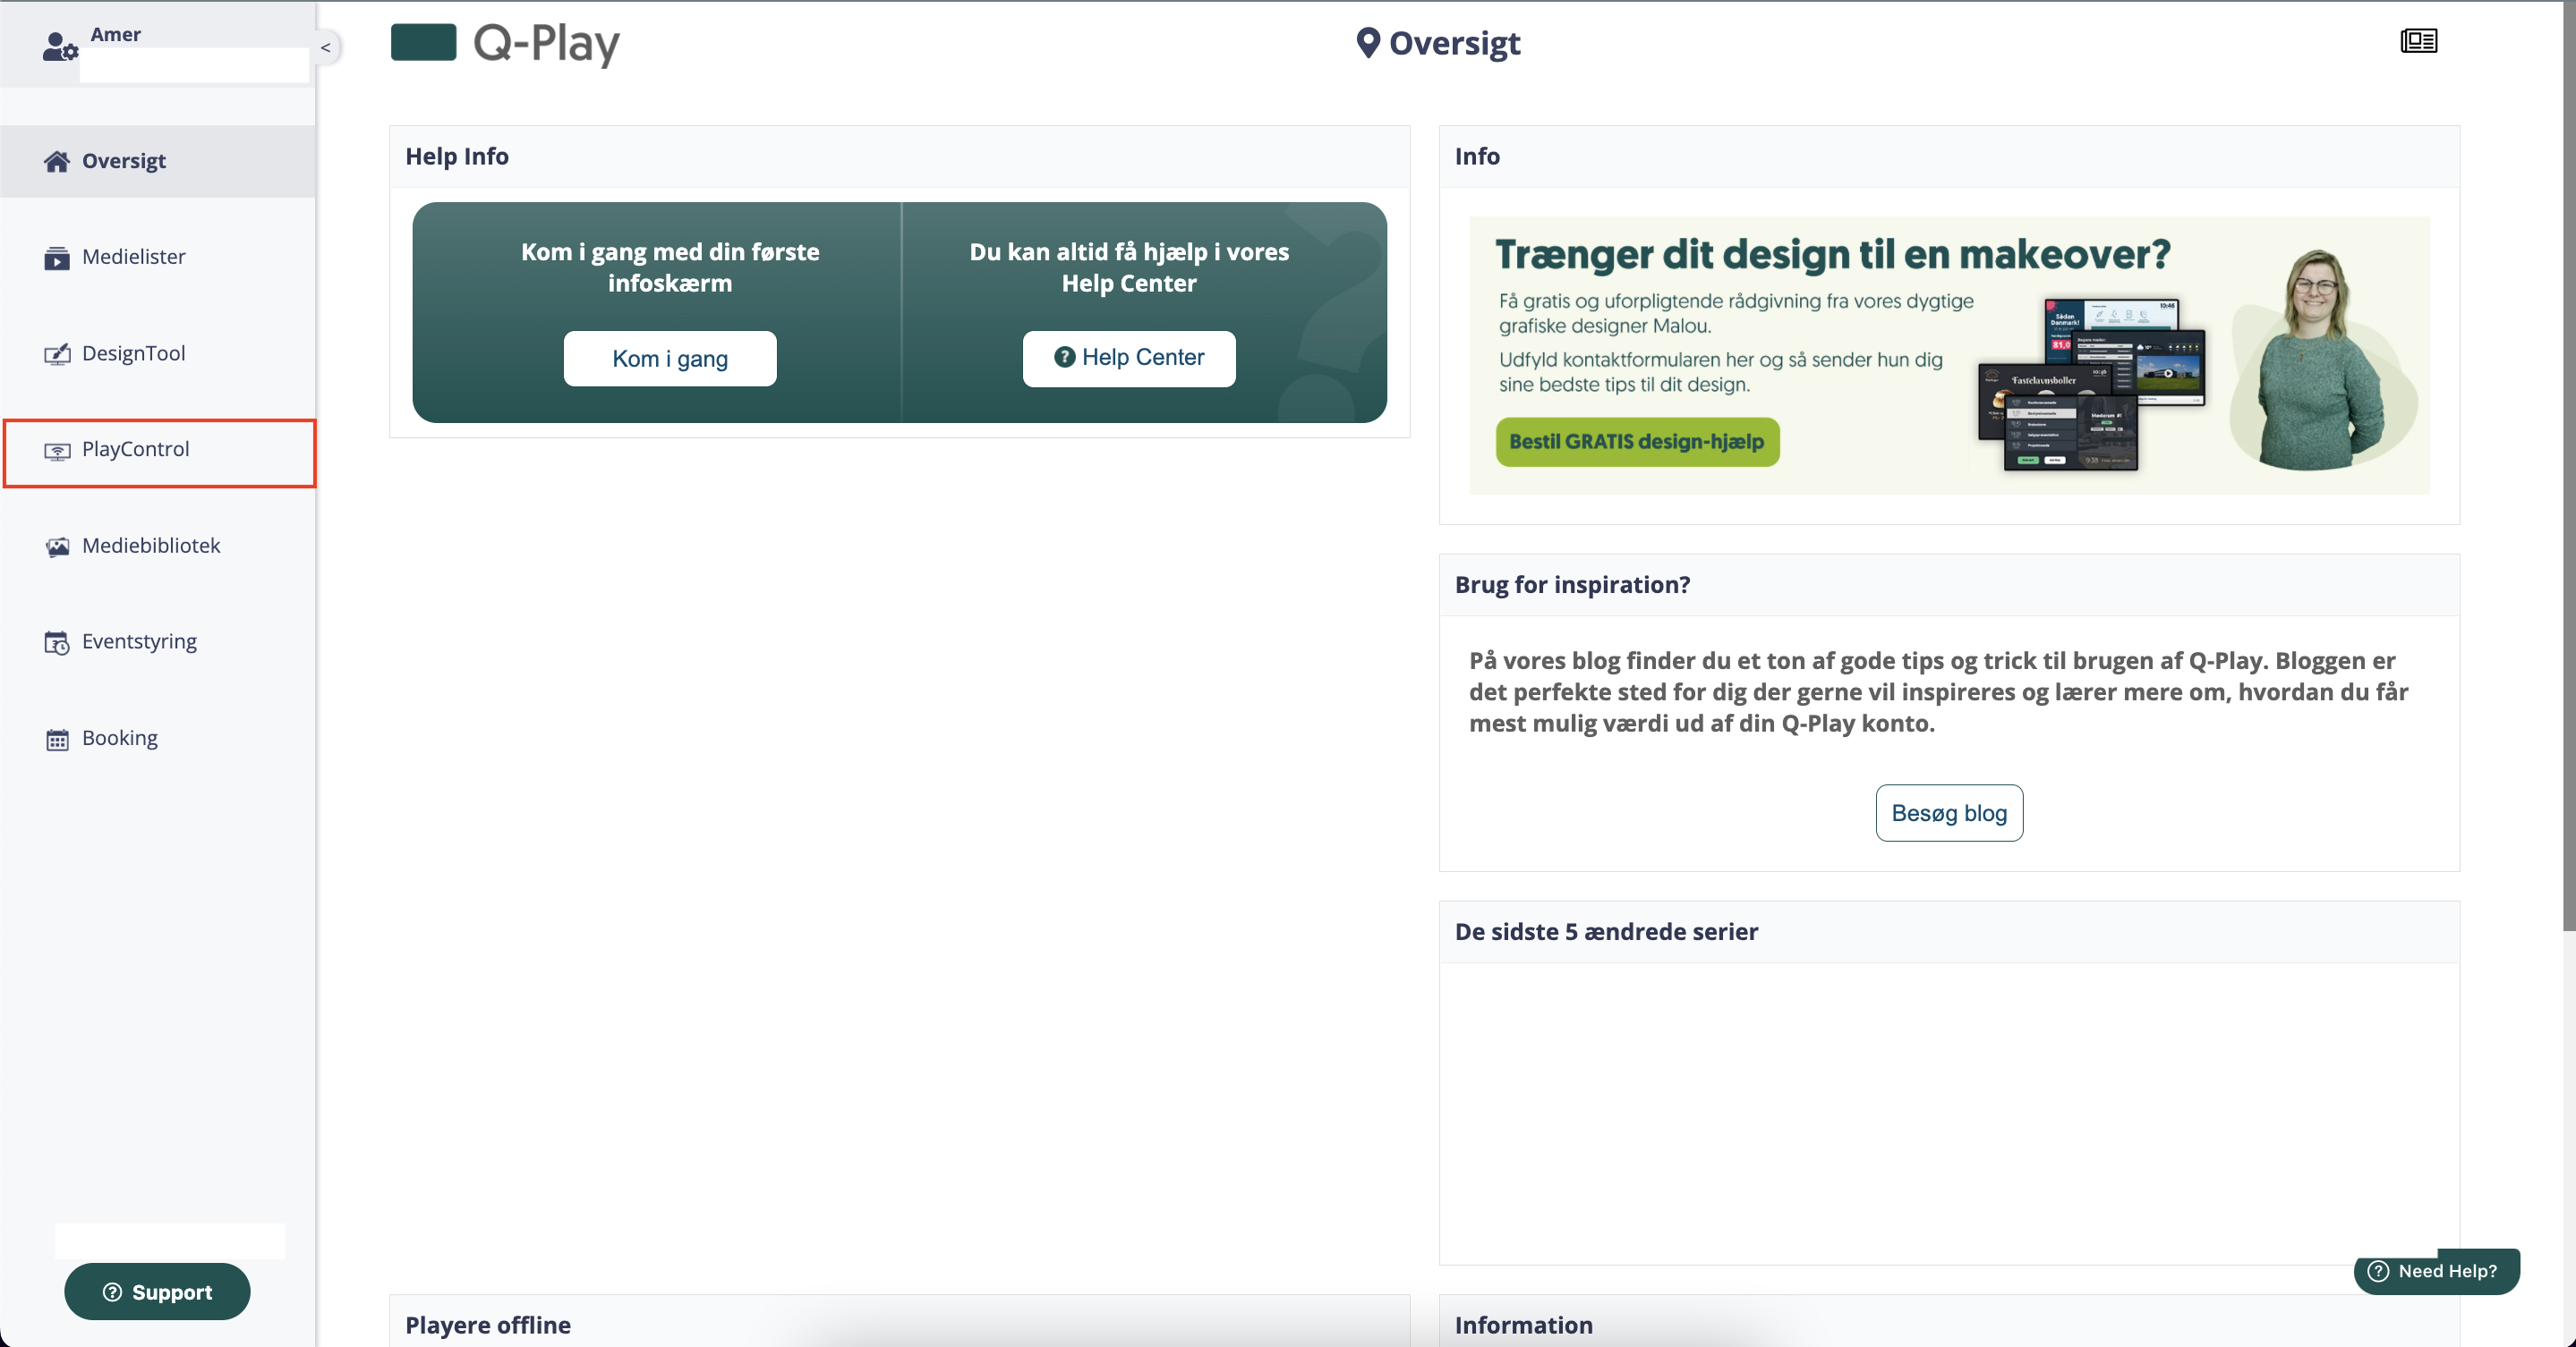Click the Playere offline heading
Screen dimensions: 2576x1347
488,1325
